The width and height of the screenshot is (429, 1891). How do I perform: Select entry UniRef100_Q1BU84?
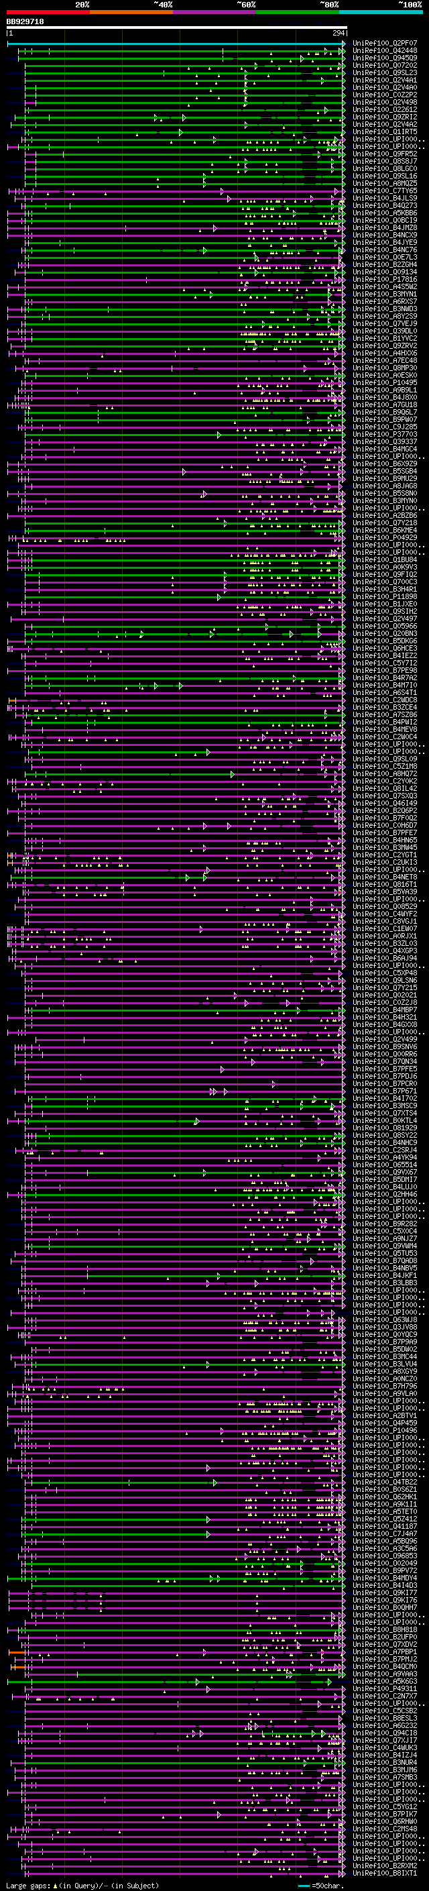coord(385,559)
